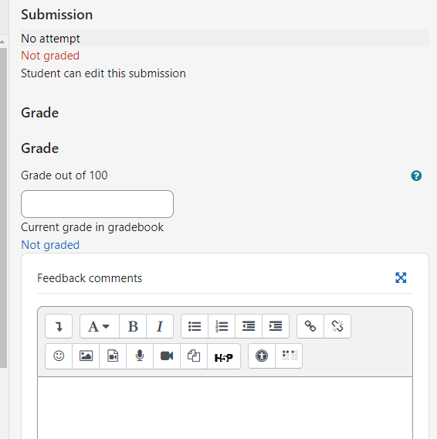This screenshot has height=439, width=437.
Task: Insert an image into feedback comments
Action: 86,356
